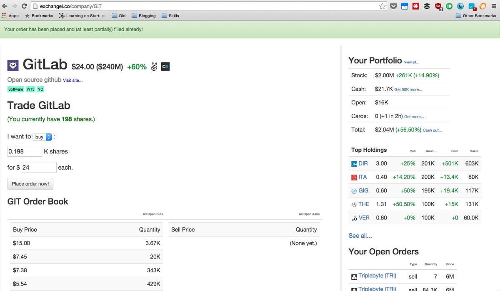Click Get 50K more link
The image size is (500, 291).
[x=408, y=89]
